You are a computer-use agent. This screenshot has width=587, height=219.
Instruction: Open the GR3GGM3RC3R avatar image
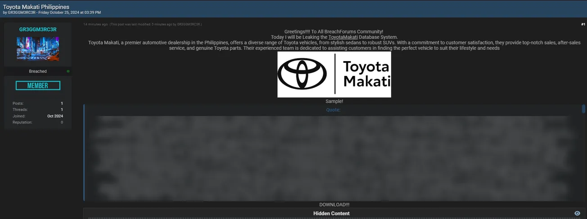tap(38, 48)
